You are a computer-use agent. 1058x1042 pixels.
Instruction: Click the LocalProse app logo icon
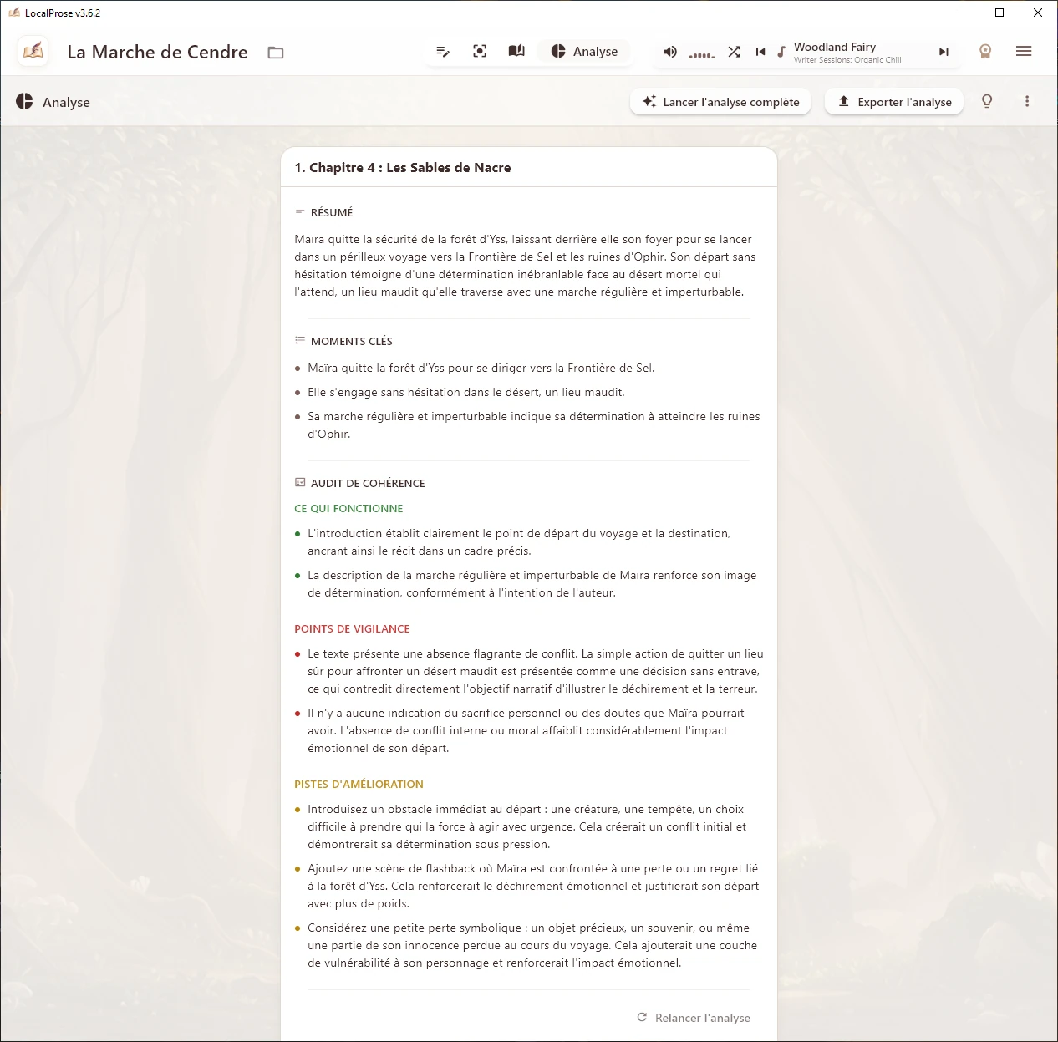[33, 52]
